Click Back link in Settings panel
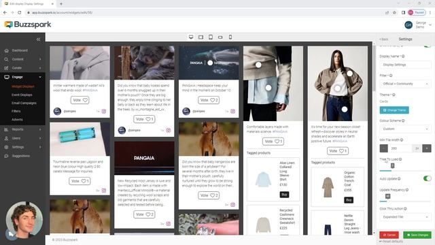435x245 pixels. [x=384, y=39]
